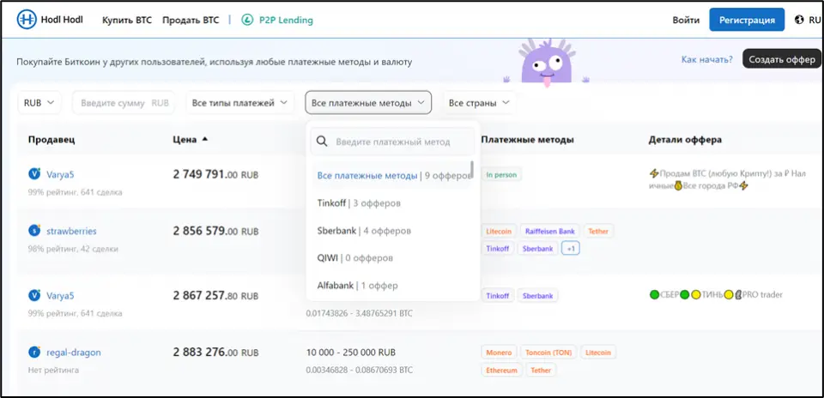Click the Как начать? link
The height and width of the screenshot is (398, 824).
(706, 59)
